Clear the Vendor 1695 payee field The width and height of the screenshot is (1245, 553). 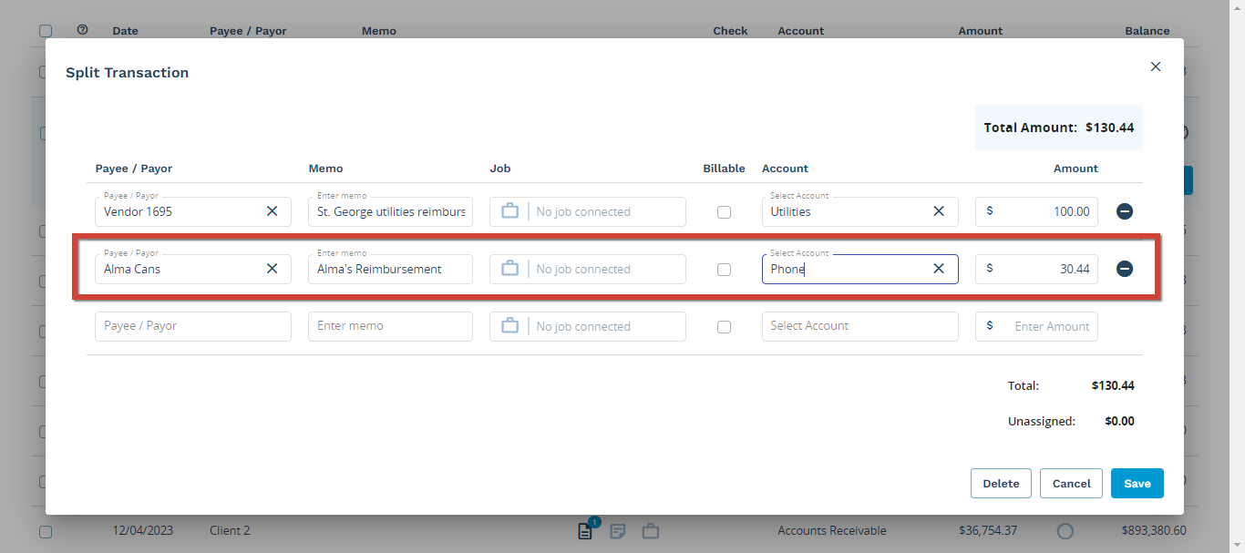click(x=272, y=211)
